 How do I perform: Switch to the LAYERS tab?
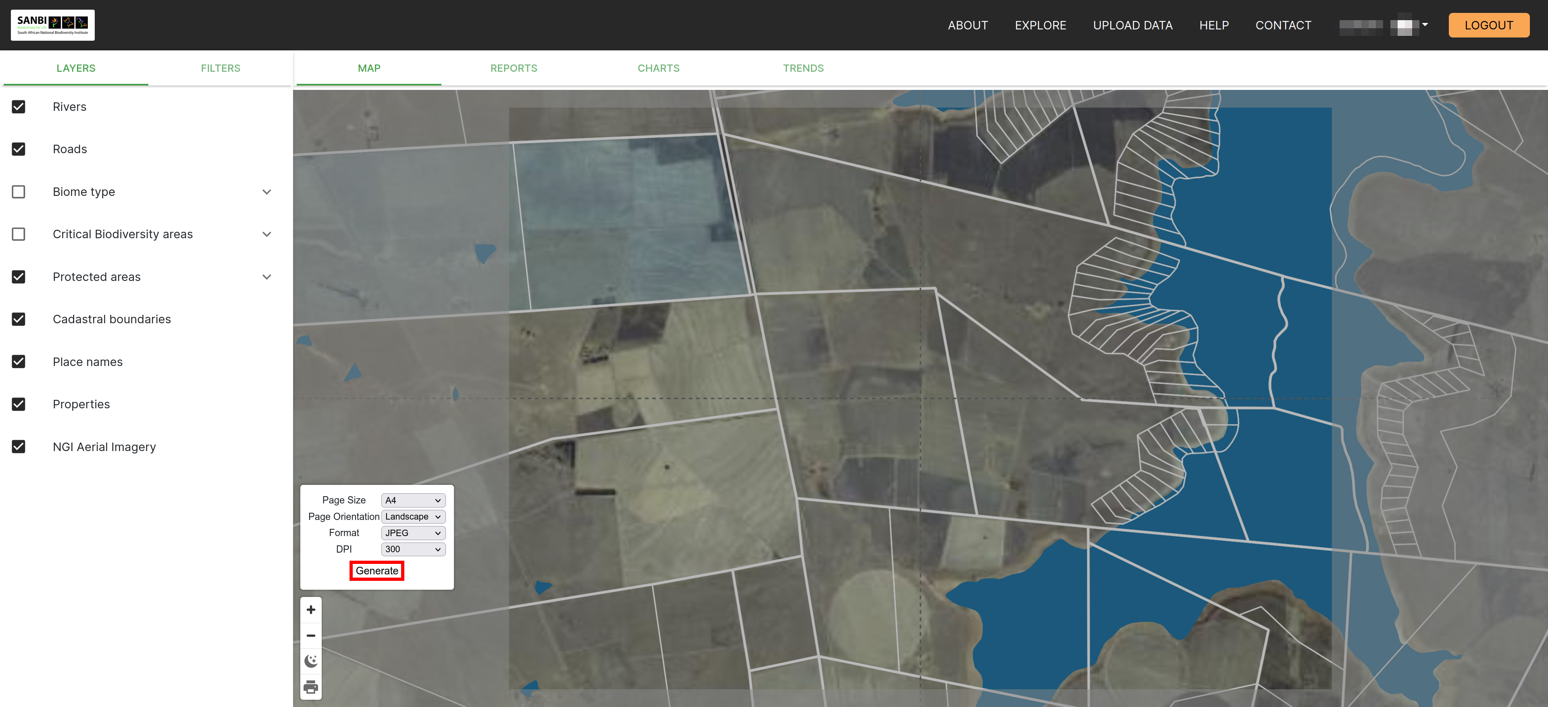click(x=76, y=69)
